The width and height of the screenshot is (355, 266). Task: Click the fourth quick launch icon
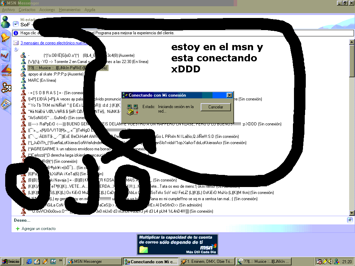[x=53, y=262]
